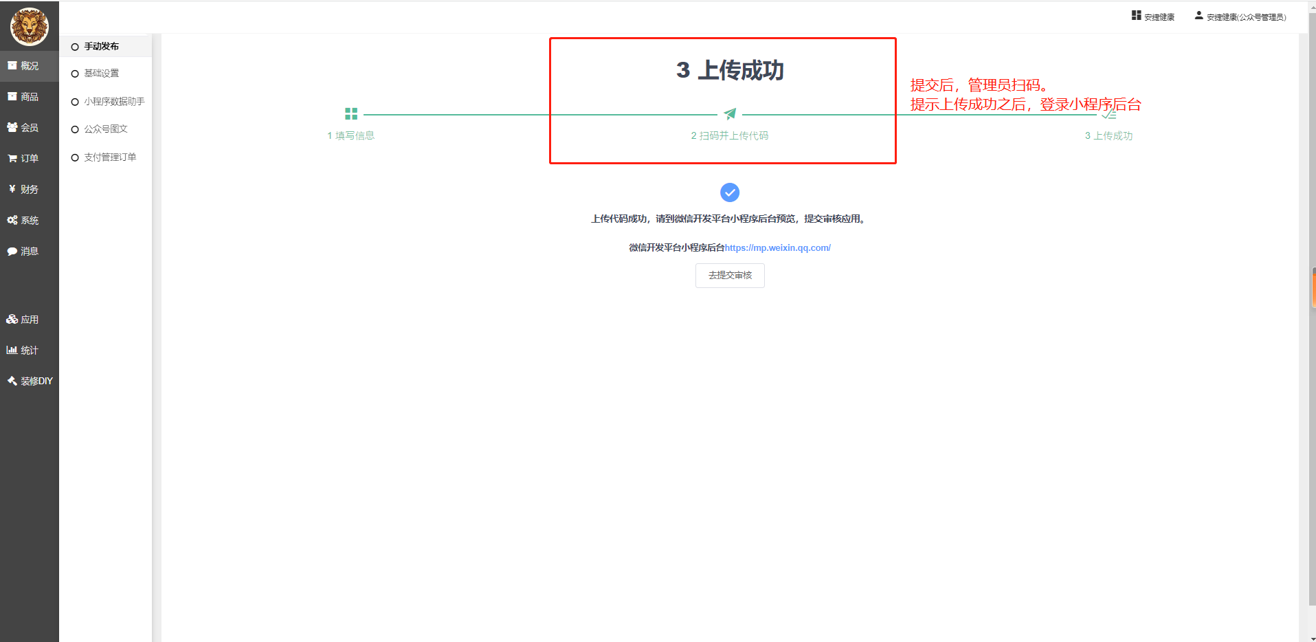Open the 商品 products section icon
Viewport: 1316px width, 642px height.
[12, 96]
